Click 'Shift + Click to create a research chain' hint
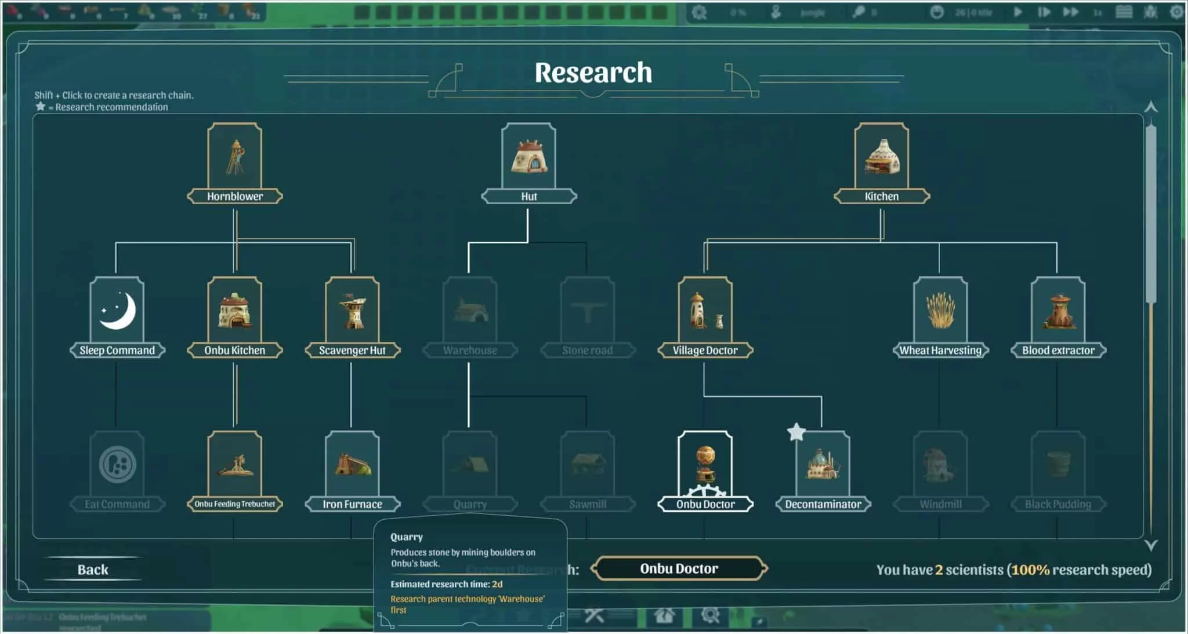 tap(114, 95)
